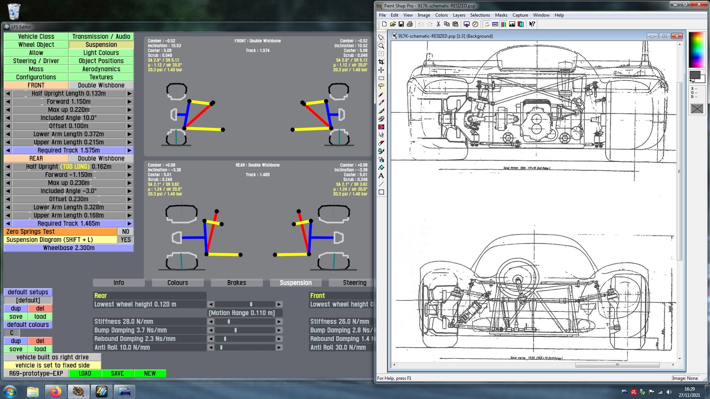Toggle 'vehicle built as right drive' option
710x399 pixels.
tap(52, 357)
